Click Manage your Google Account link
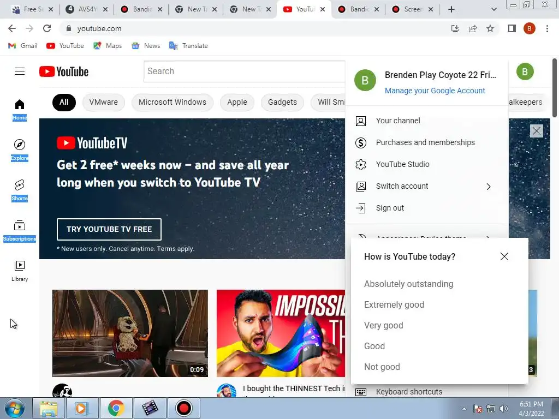The image size is (559, 419). (x=435, y=91)
